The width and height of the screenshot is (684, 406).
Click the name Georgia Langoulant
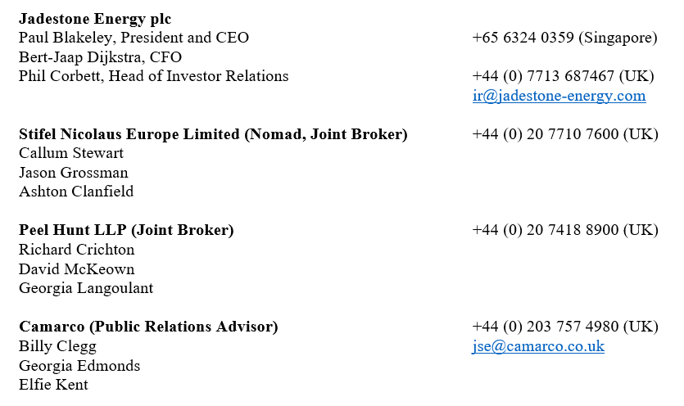(86, 288)
